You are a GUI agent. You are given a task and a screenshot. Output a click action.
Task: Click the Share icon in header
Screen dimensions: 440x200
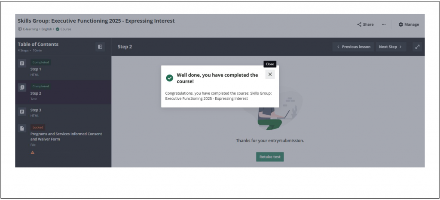359,24
